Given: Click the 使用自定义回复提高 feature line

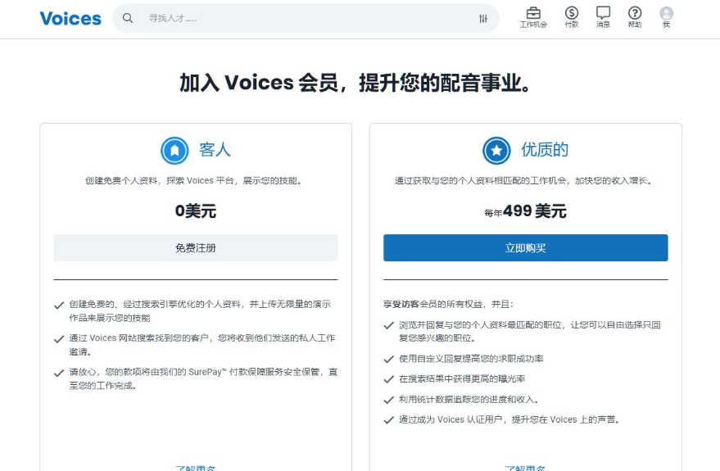Looking at the screenshot, I should click(471, 359).
